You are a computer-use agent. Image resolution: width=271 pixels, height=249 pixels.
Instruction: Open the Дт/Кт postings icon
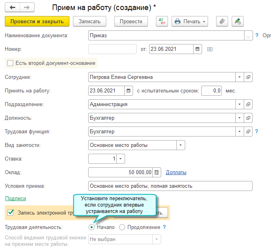tap(162, 21)
